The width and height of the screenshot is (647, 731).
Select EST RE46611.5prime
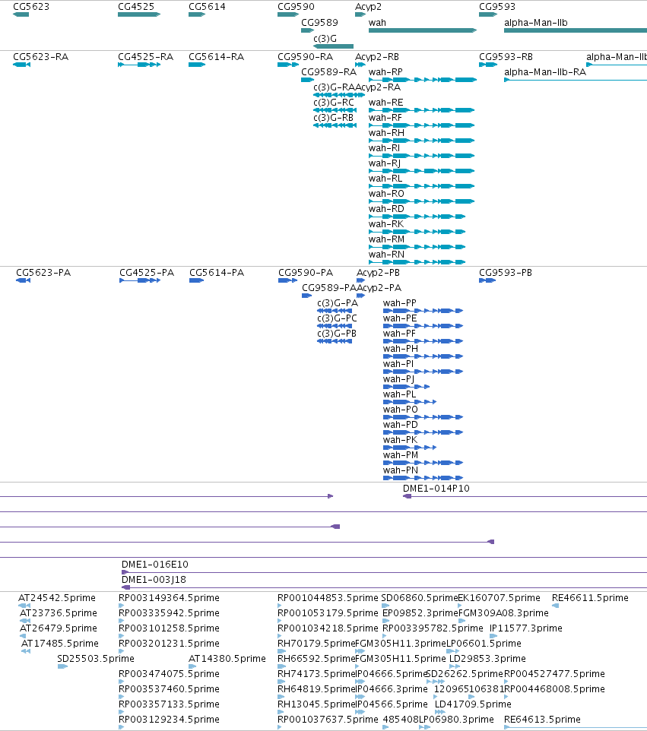pyautogui.click(x=590, y=598)
